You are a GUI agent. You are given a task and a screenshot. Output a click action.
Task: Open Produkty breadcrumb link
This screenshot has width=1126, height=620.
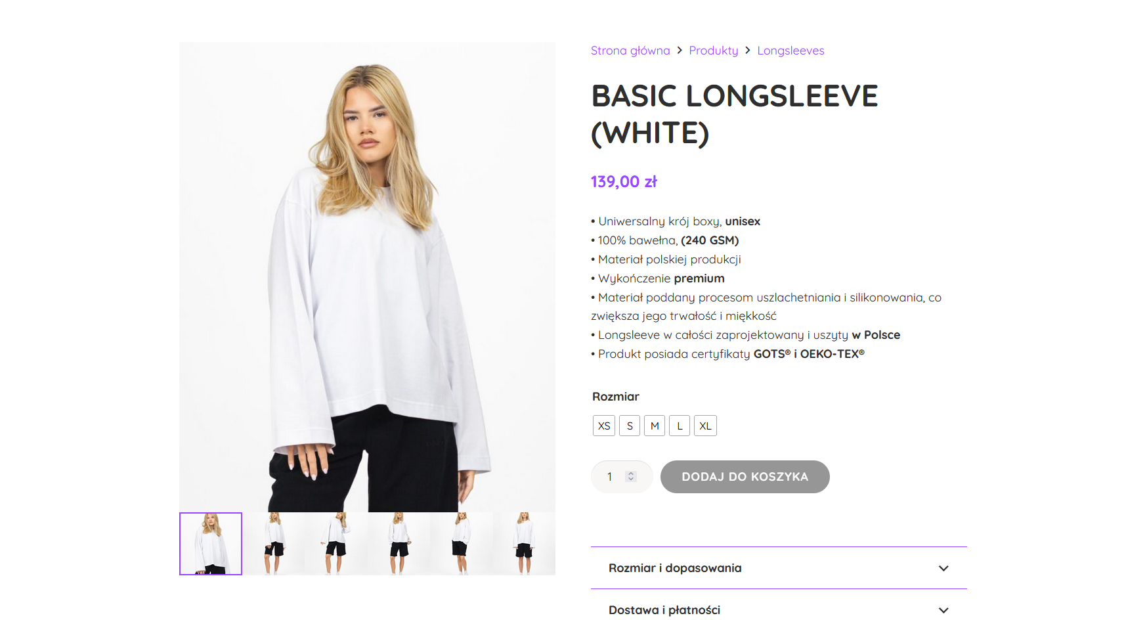[x=714, y=51]
